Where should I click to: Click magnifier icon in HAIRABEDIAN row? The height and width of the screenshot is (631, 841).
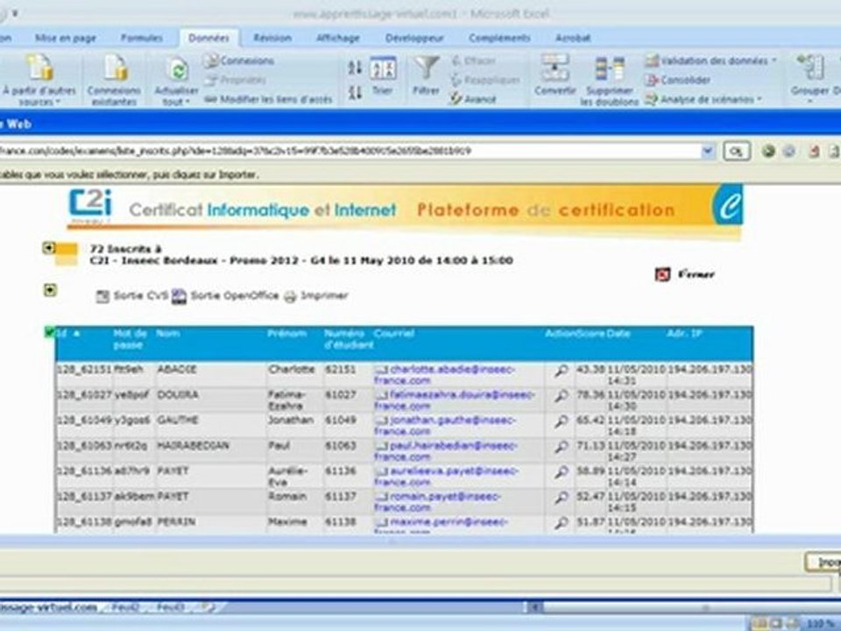561,447
